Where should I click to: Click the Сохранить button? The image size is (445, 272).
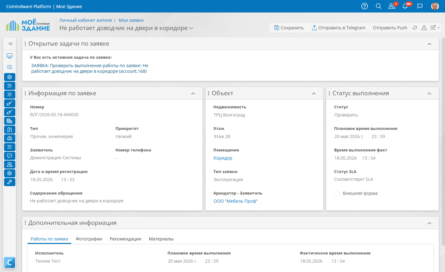click(x=289, y=28)
